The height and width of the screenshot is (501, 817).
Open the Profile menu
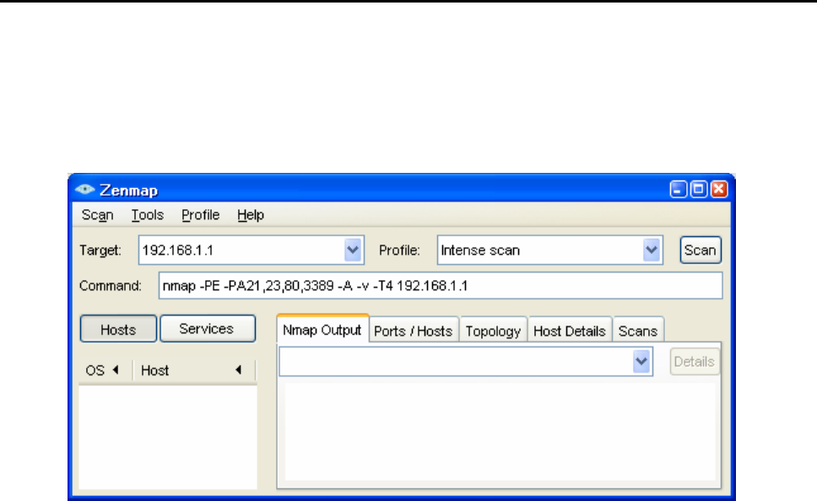[x=201, y=215]
